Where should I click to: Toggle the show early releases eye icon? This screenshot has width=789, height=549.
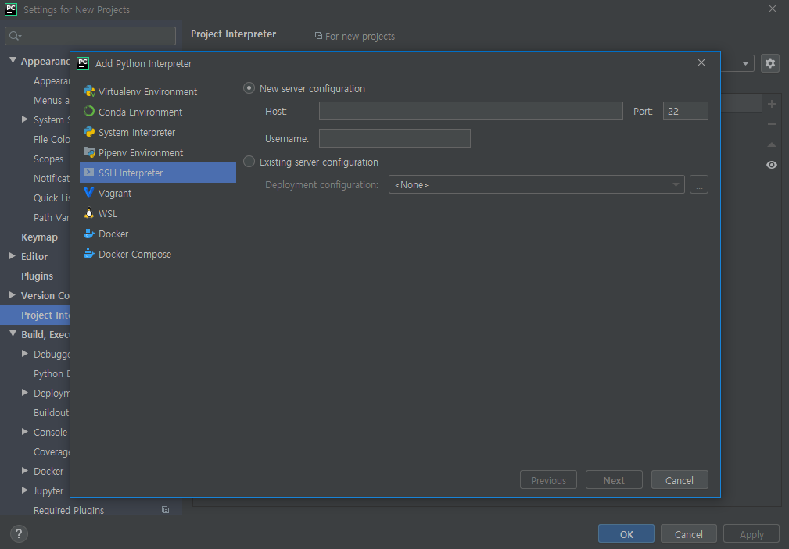pos(771,165)
